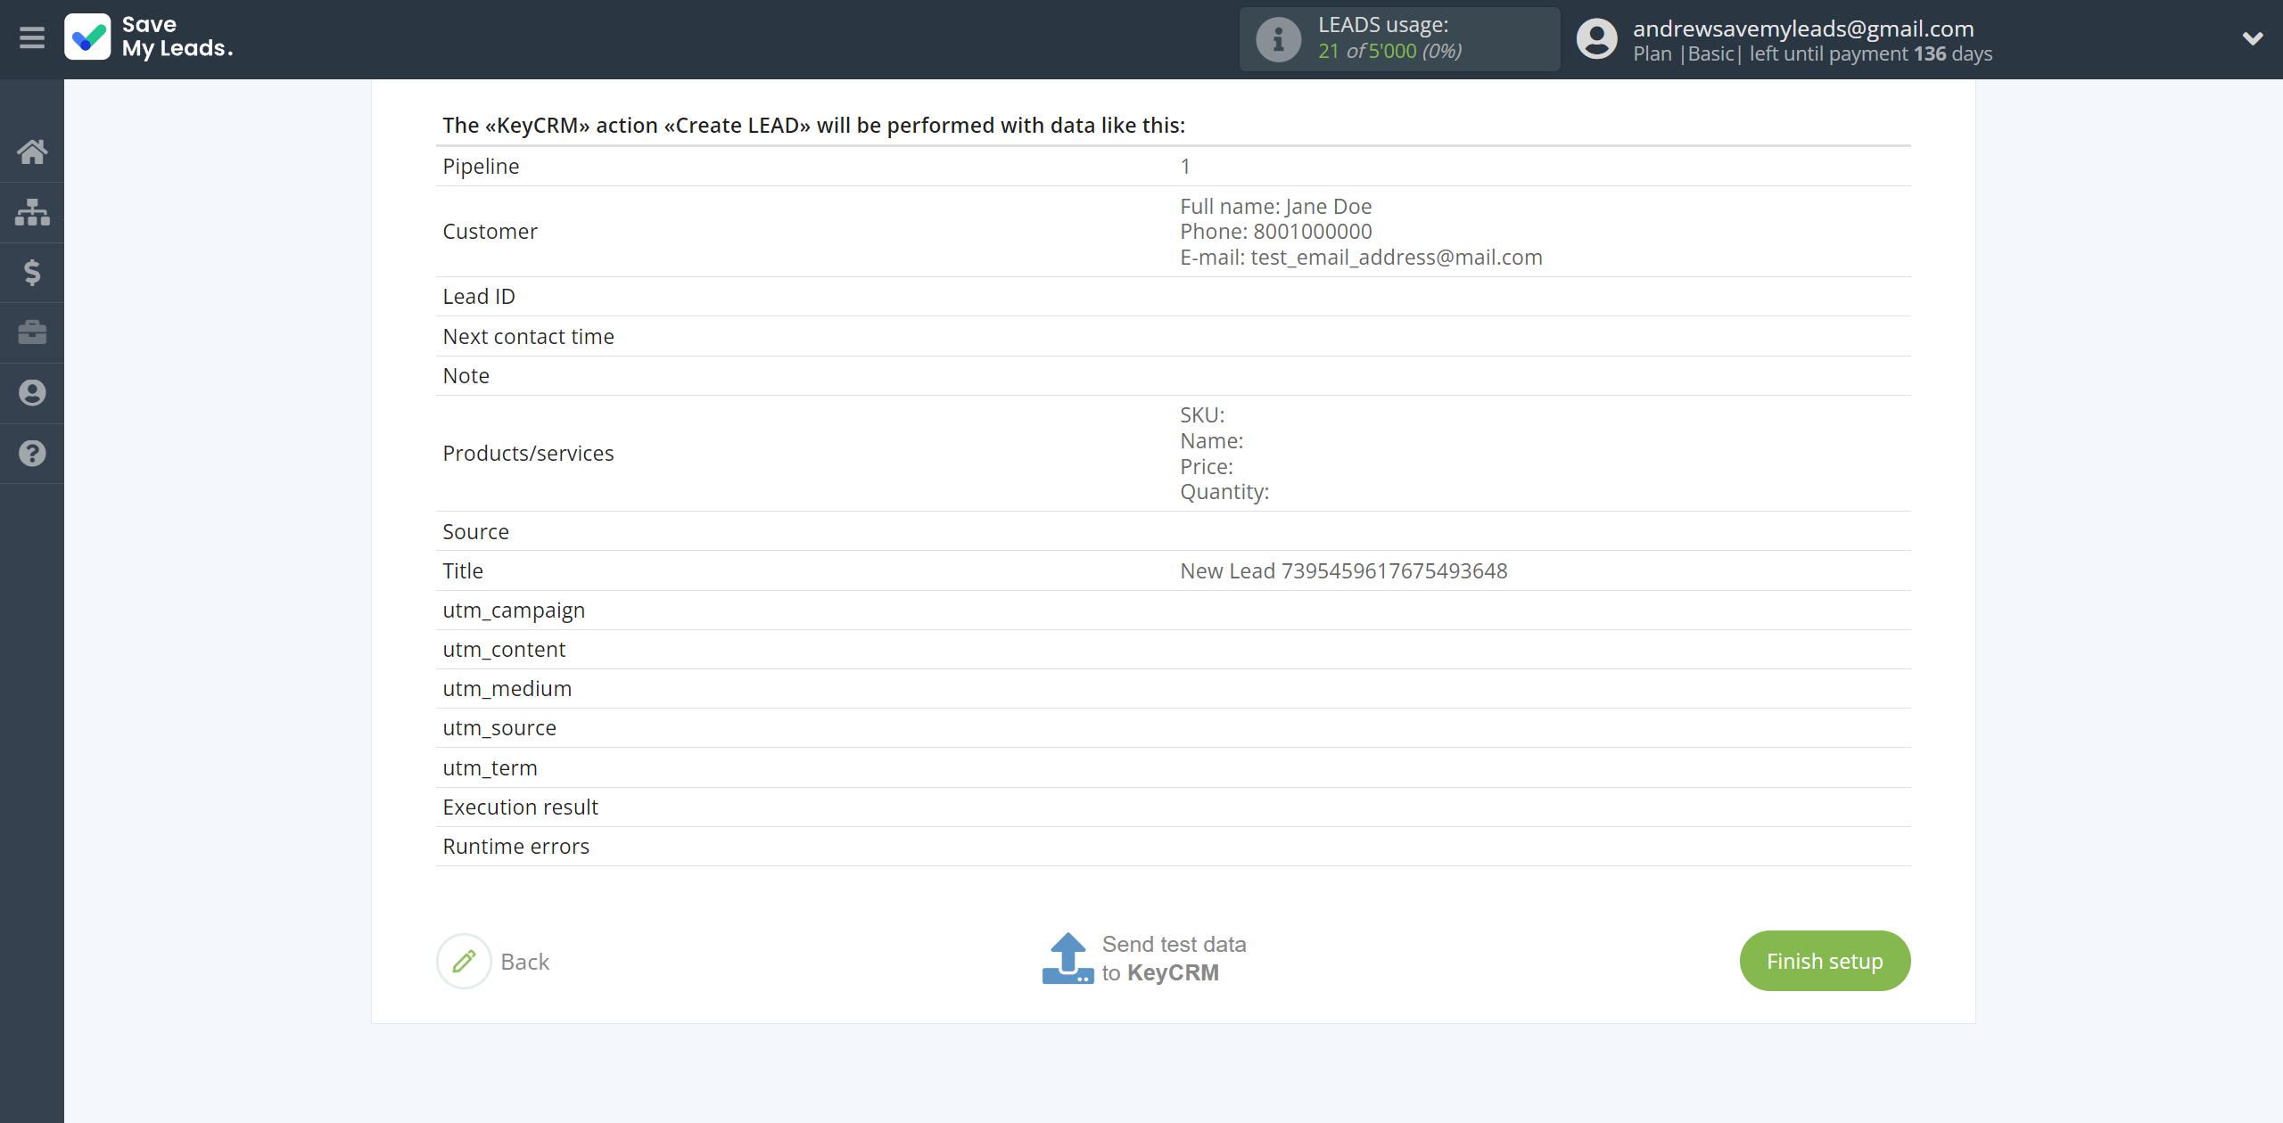Image resolution: width=2283 pixels, height=1123 pixels.
Task: Select the Customer row label
Action: (490, 232)
